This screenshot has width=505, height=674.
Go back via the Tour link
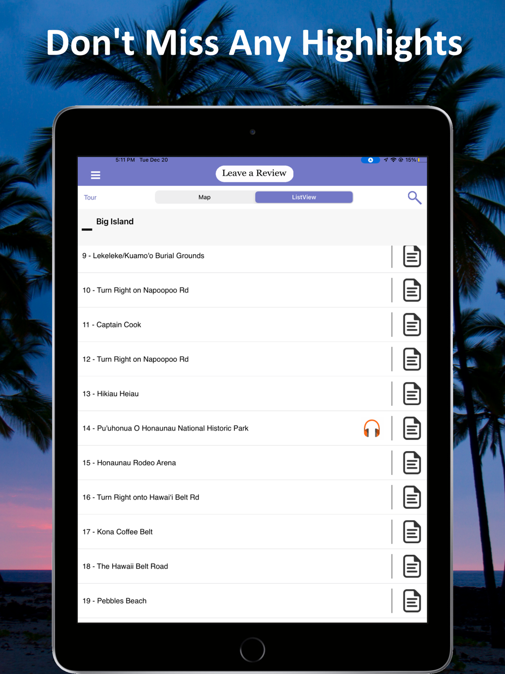pos(90,198)
